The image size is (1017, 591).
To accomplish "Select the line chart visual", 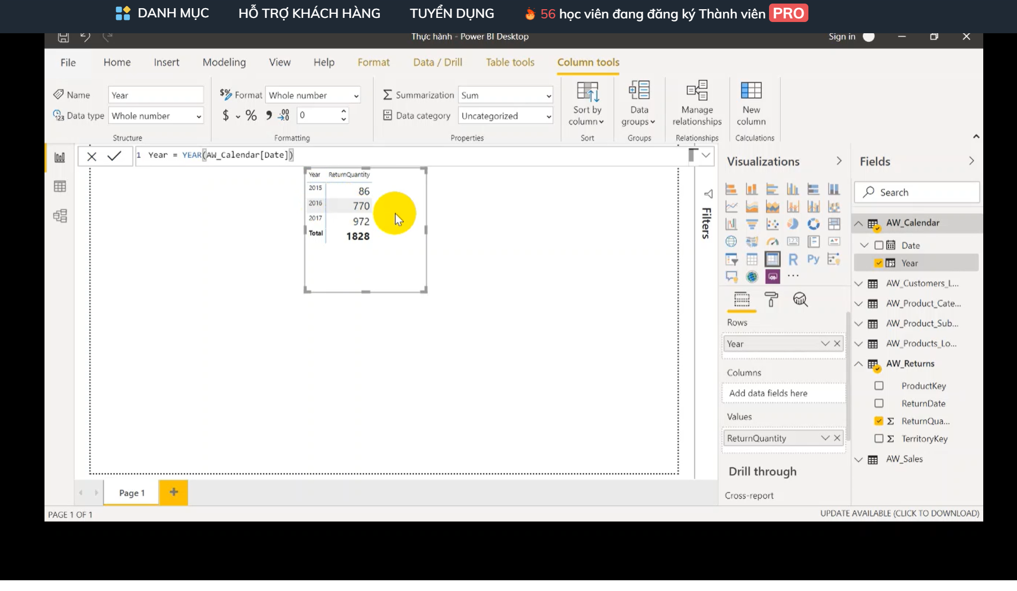I will click(731, 207).
